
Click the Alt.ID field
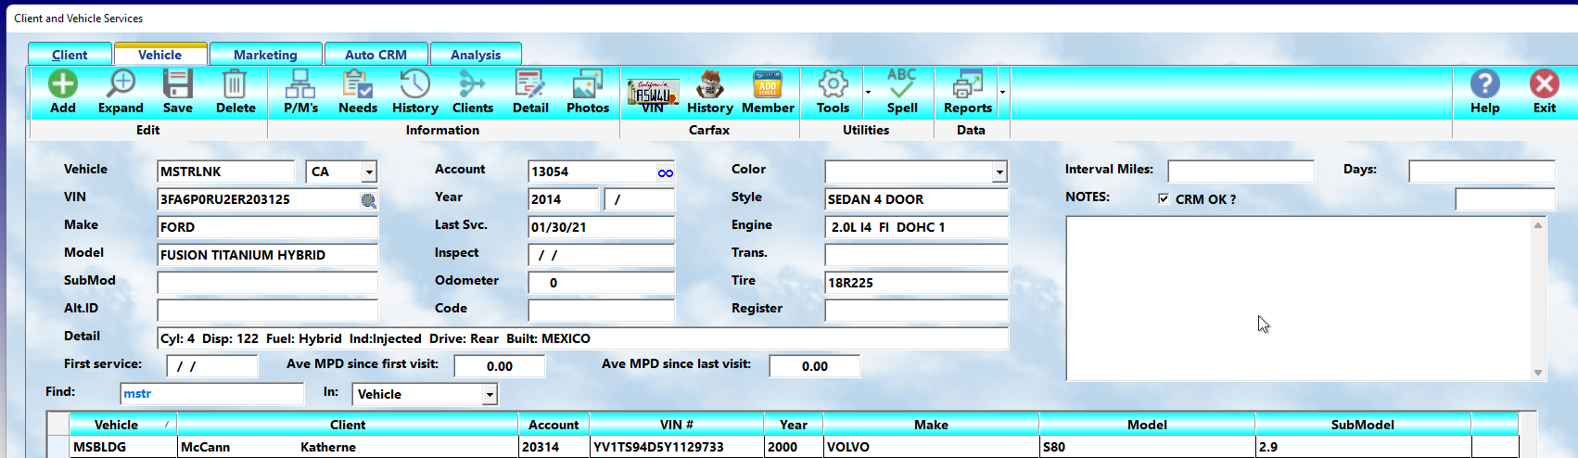pos(268,311)
